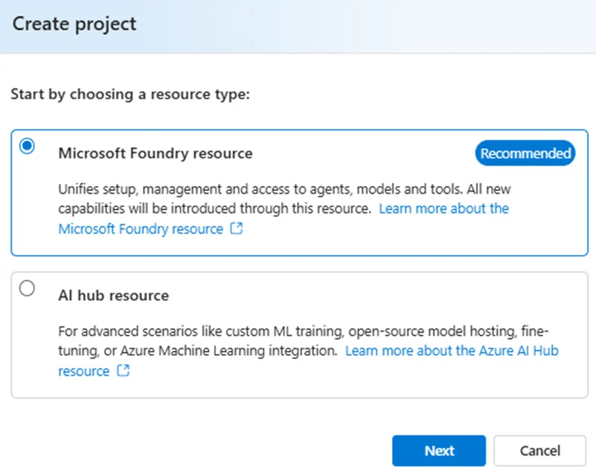Viewport: 596px width, 475px height.
Task: Choose the AI hub resource radio button
Action: point(27,289)
